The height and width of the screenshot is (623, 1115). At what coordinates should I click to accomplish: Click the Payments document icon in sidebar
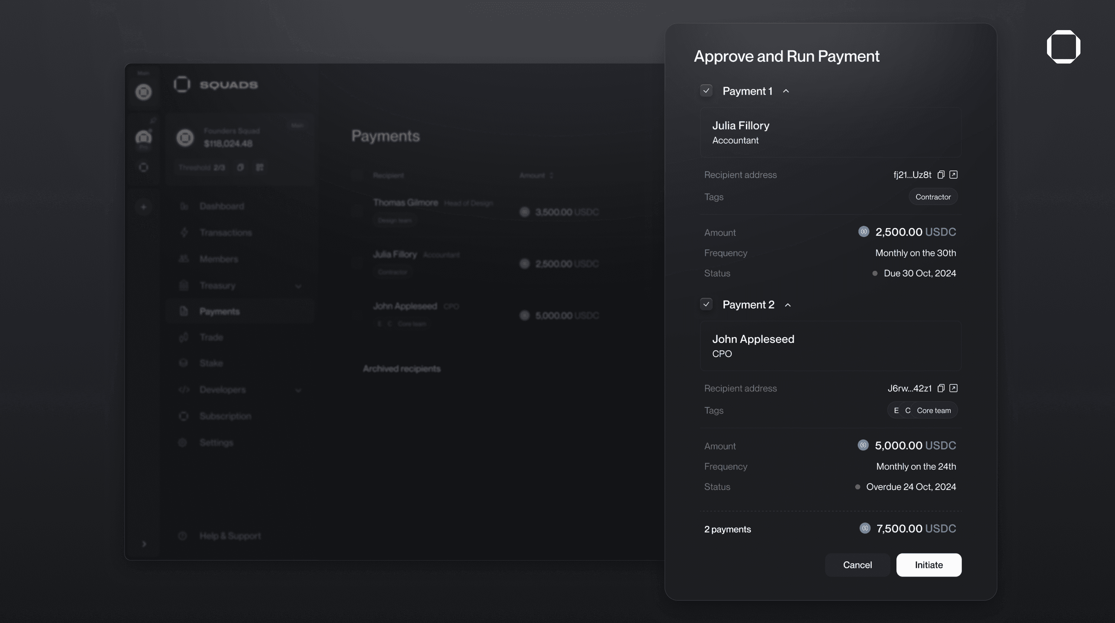point(183,311)
